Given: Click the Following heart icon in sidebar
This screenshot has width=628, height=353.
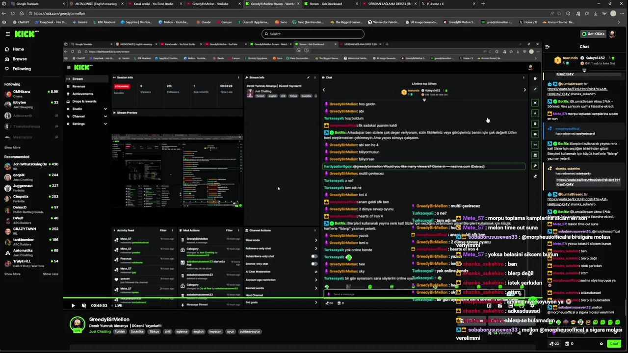Looking at the screenshot, I should (7, 69).
